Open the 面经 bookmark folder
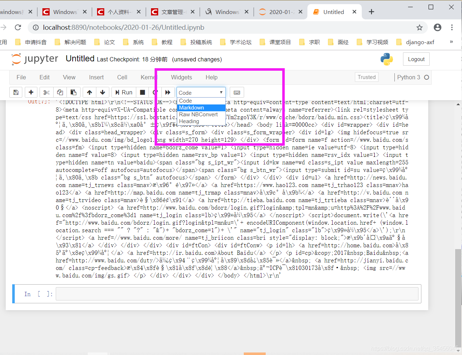This screenshot has height=355, width=462. 338,42
